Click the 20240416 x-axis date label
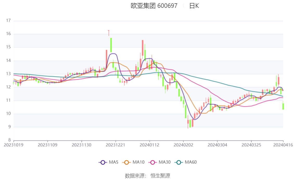Screen dimensions: 295x179 [283, 145]
